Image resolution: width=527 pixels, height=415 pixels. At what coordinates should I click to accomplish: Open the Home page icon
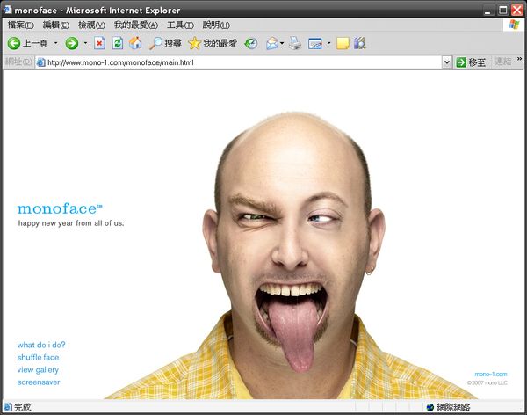tap(135, 43)
